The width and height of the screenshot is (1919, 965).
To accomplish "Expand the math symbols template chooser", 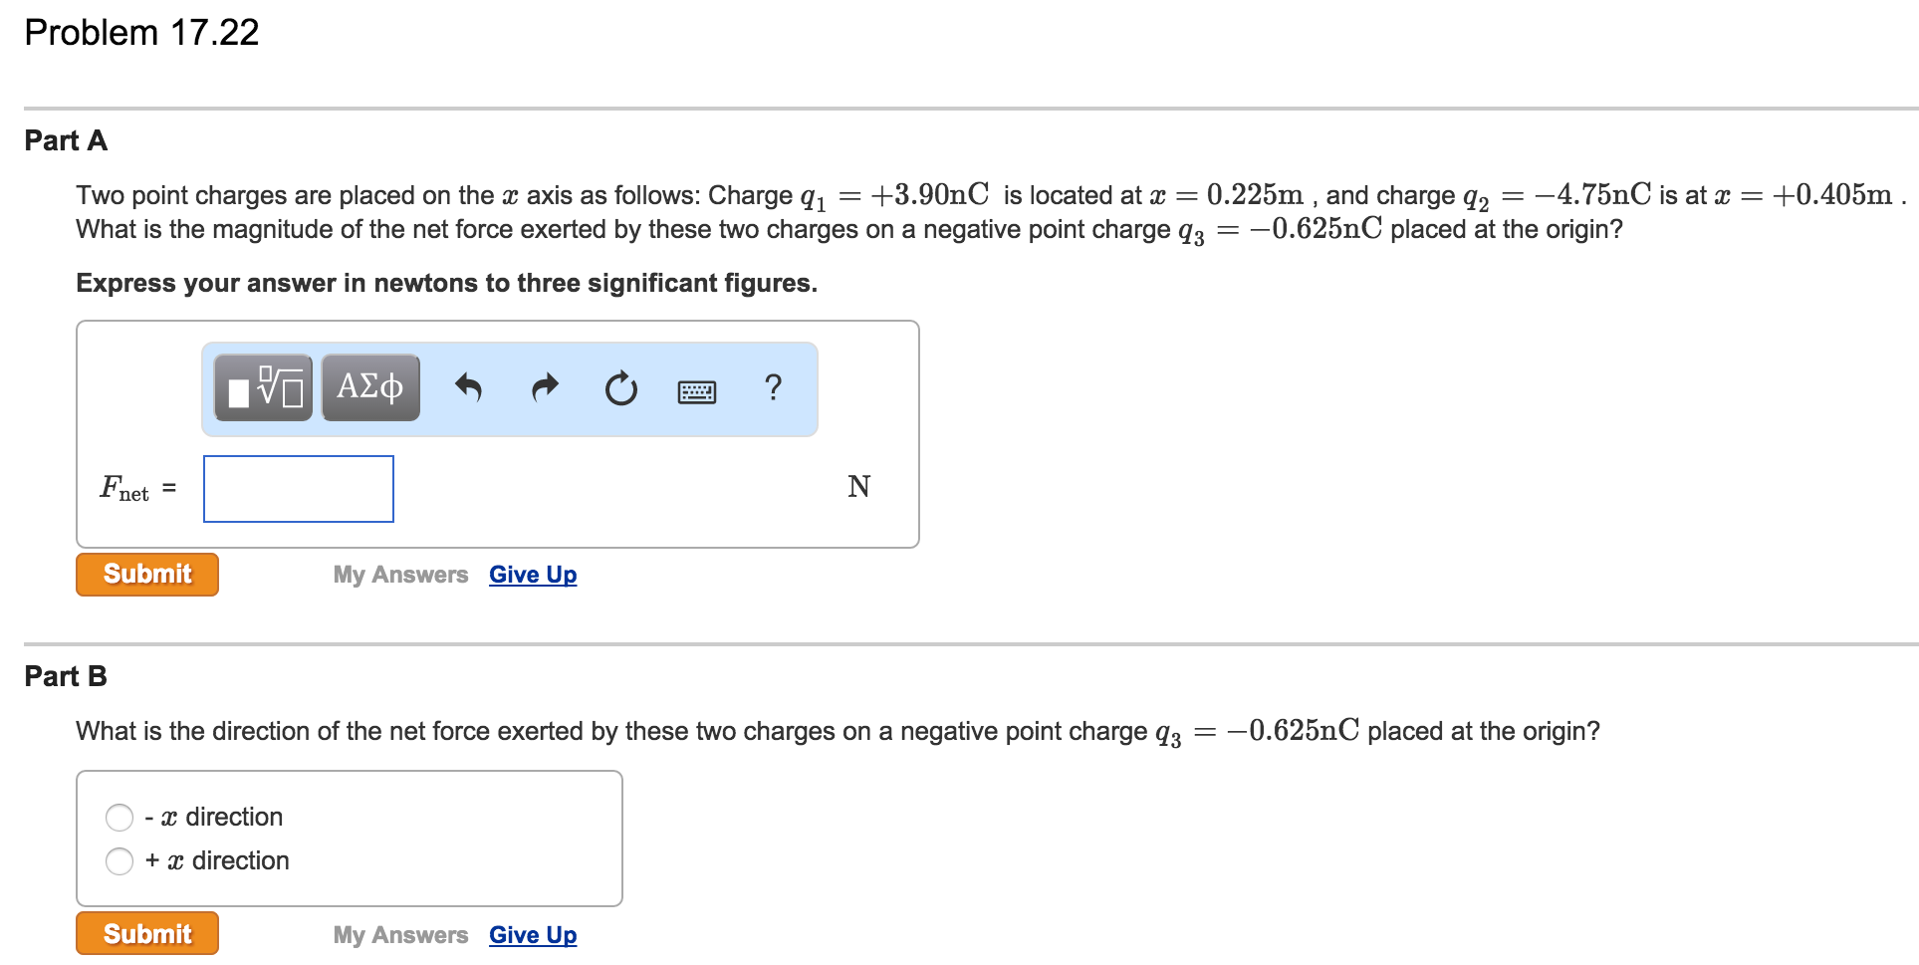I will click(x=262, y=387).
